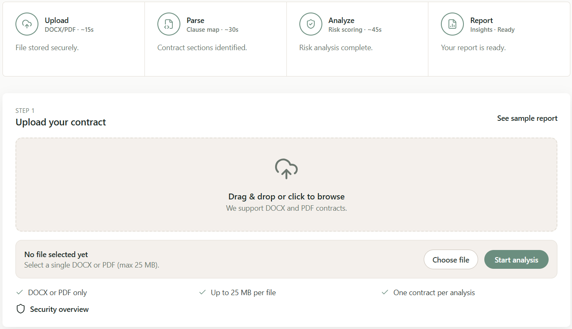This screenshot has height=329, width=572.
Task: Click the 'Upload your contract' heading
Action: [61, 122]
